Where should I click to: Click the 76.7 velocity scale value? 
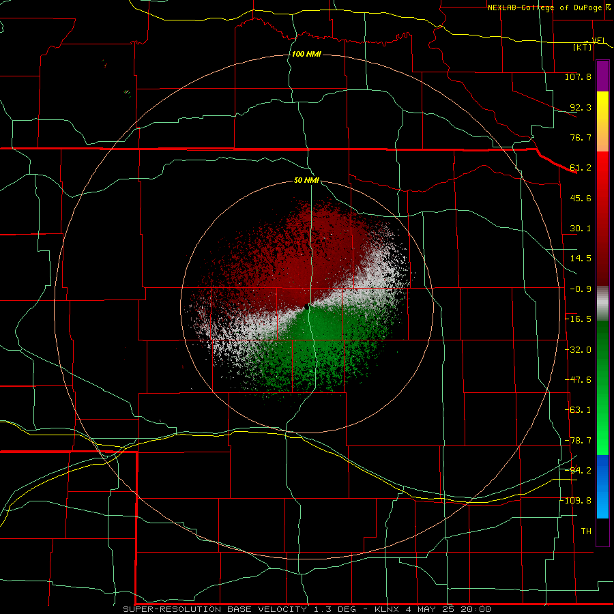tap(581, 137)
